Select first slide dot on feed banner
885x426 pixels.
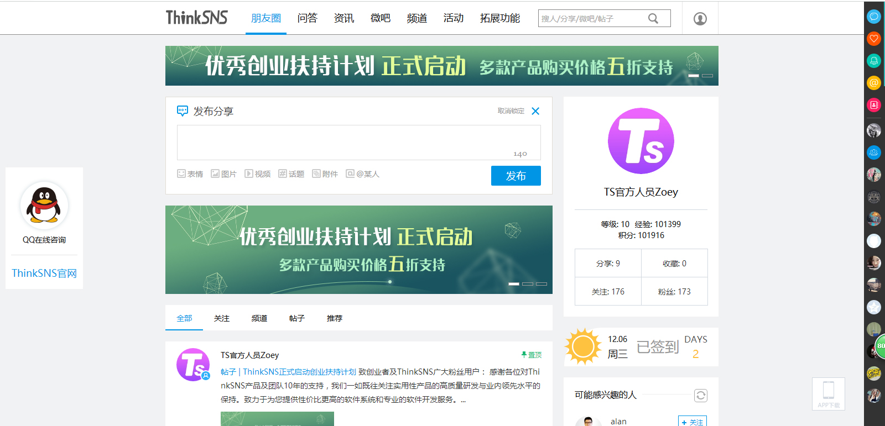click(x=514, y=284)
